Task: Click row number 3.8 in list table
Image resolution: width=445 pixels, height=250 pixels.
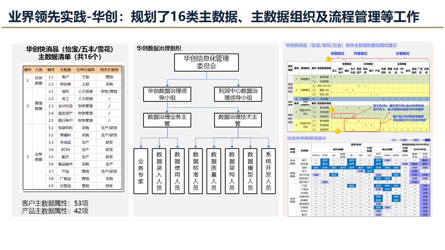Action: (x=51, y=178)
